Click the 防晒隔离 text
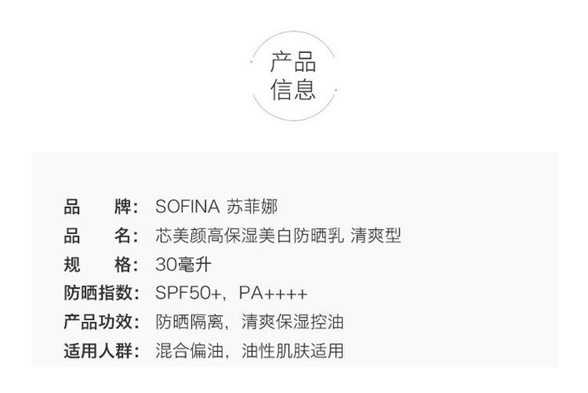The image size is (588, 393). (x=185, y=322)
